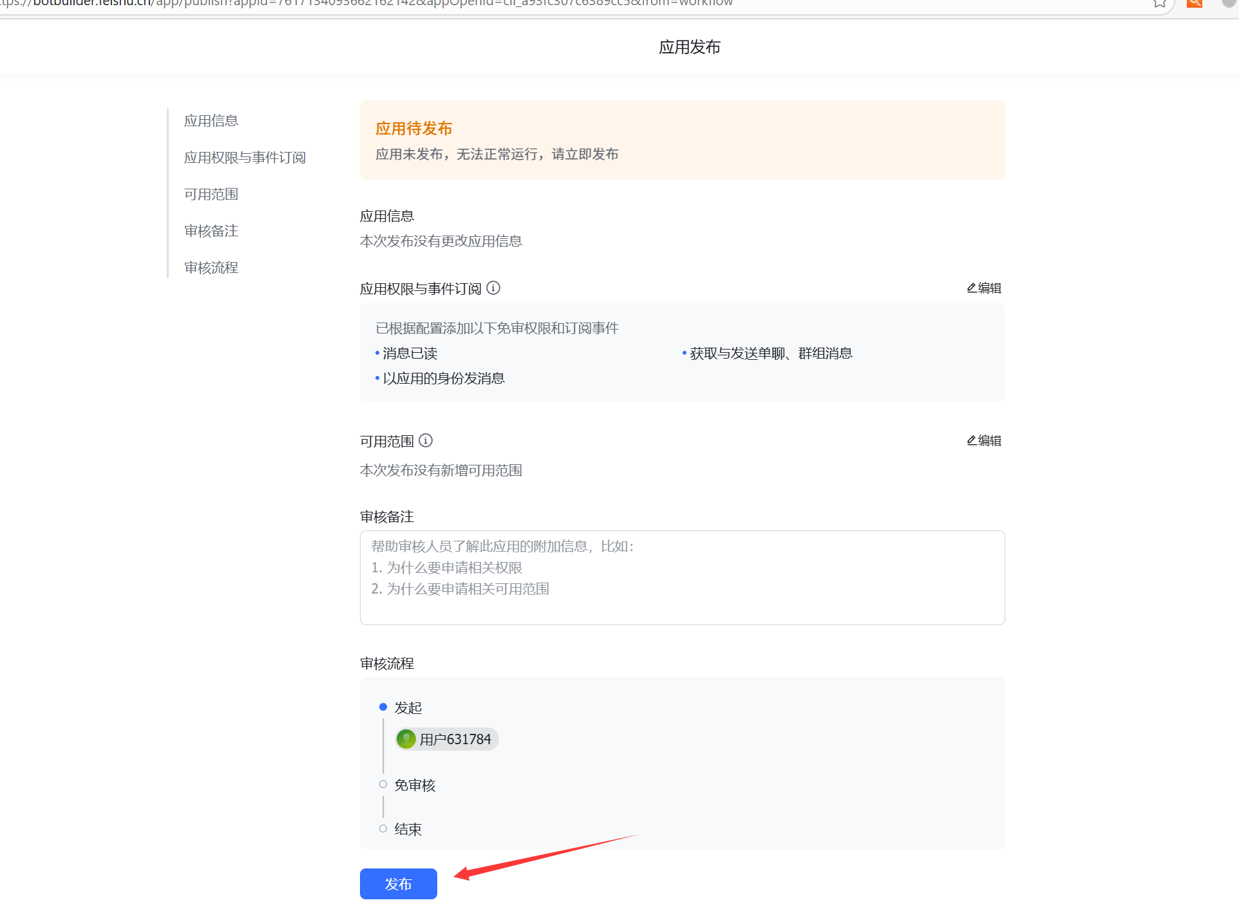The height and width of the screenshot is (918, 1239).
Task: Click the bookmark star in address bar
Action: 1160,3
